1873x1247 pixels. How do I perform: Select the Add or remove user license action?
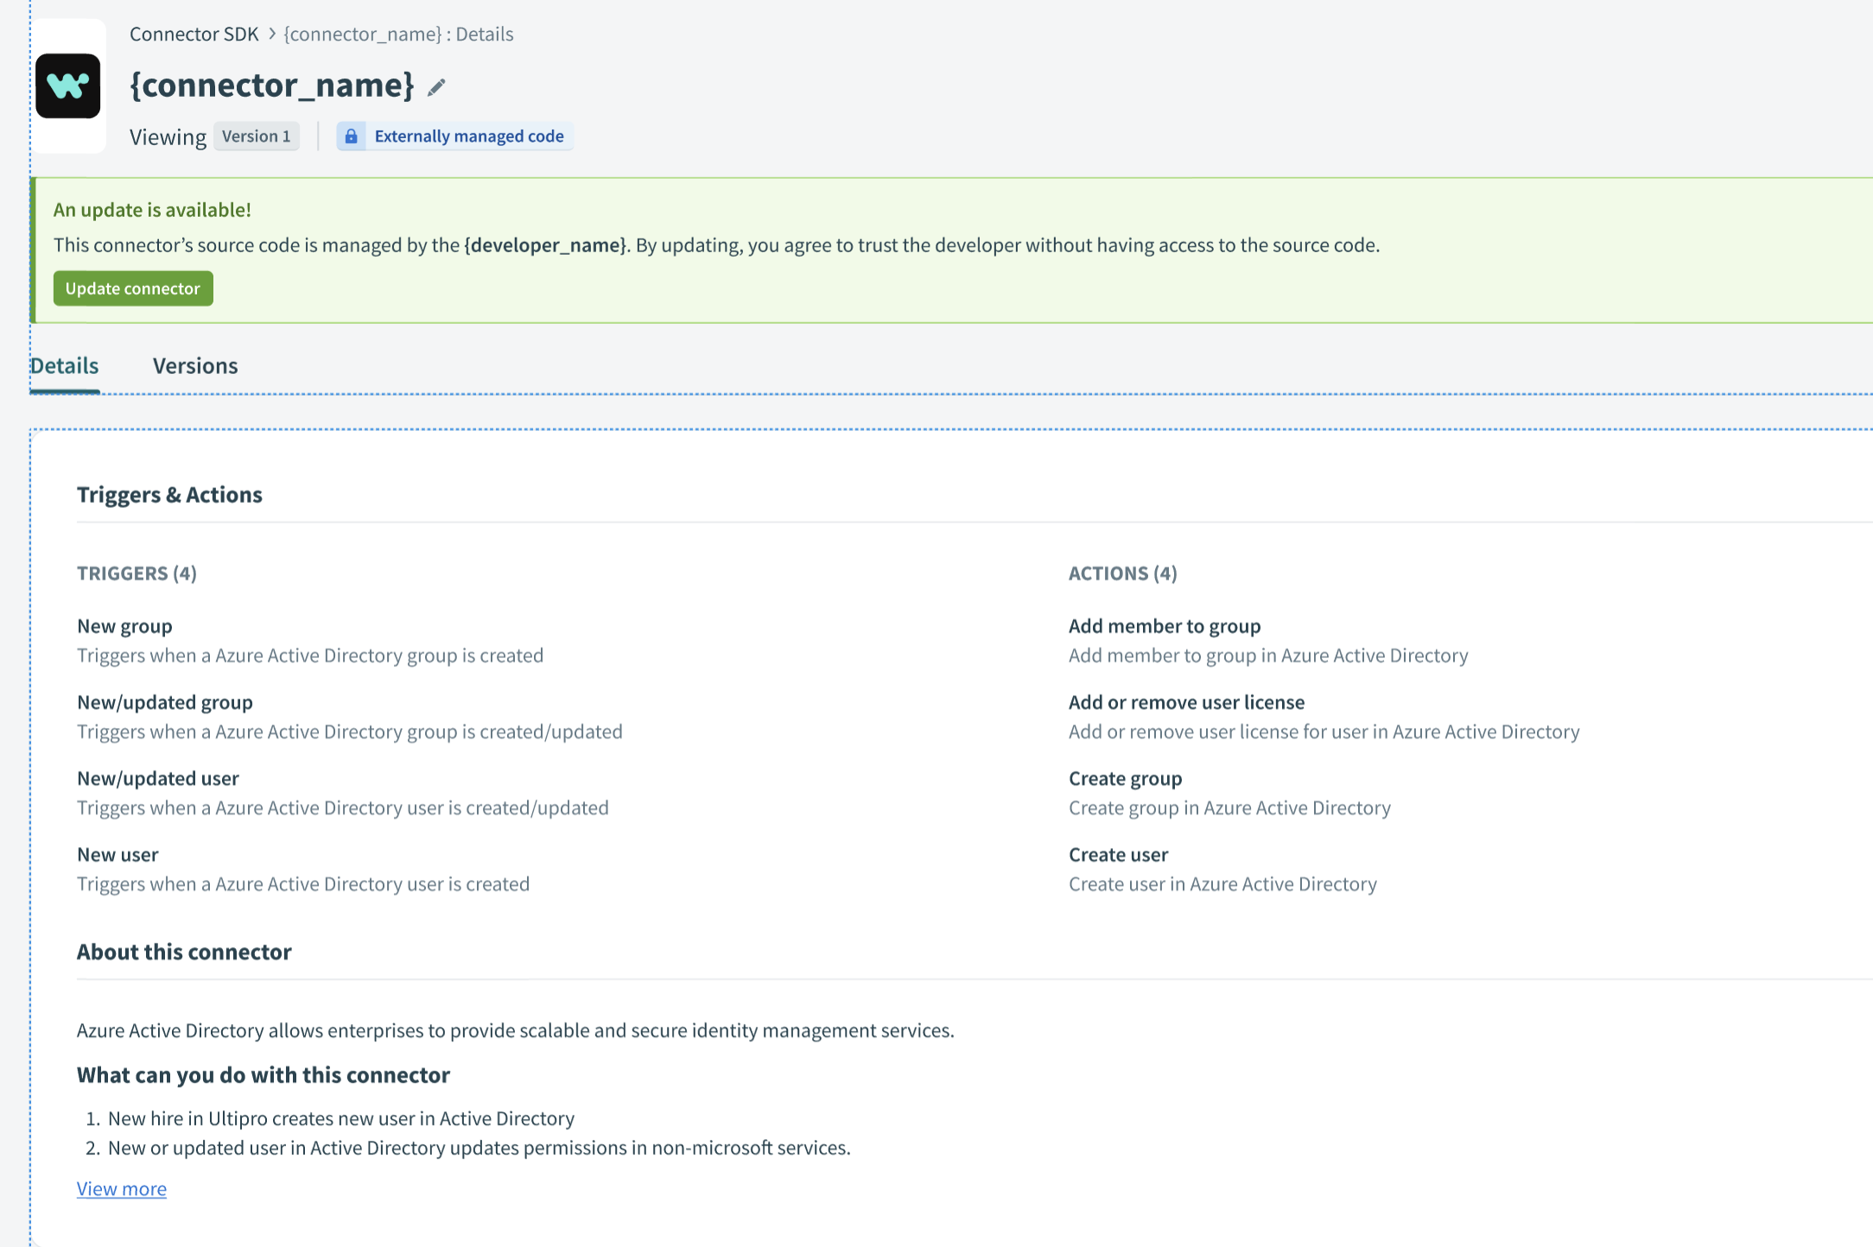point(1187,702)
